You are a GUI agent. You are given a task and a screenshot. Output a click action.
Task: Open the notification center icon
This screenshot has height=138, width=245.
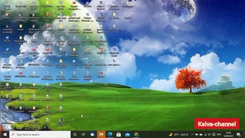tap(238, 135)
